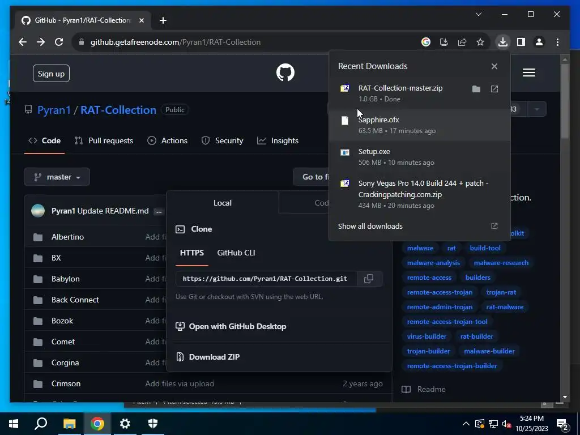Show hidden system tray icons
The image size is (580, 435).
pos(466,424)
